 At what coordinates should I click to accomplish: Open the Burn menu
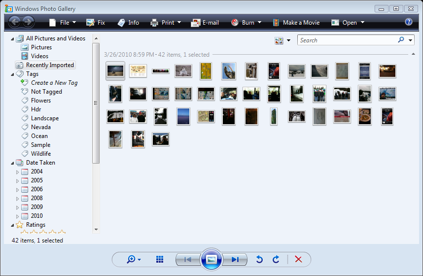(247, 23)
